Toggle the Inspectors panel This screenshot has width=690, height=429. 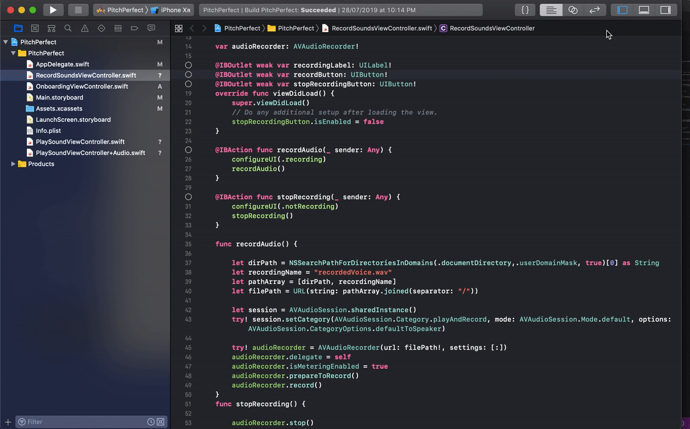coord(665,10)
